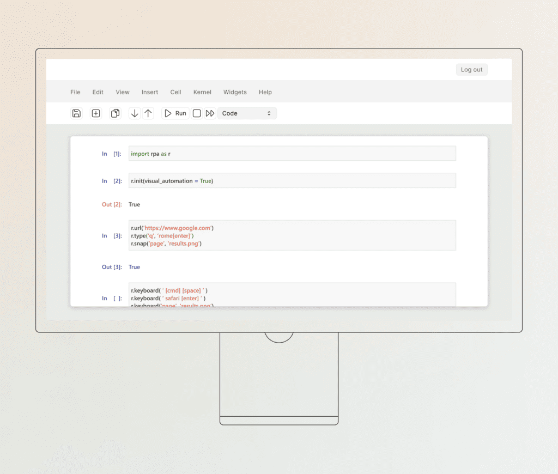Move cell up with up arrow

pos(148,113)
